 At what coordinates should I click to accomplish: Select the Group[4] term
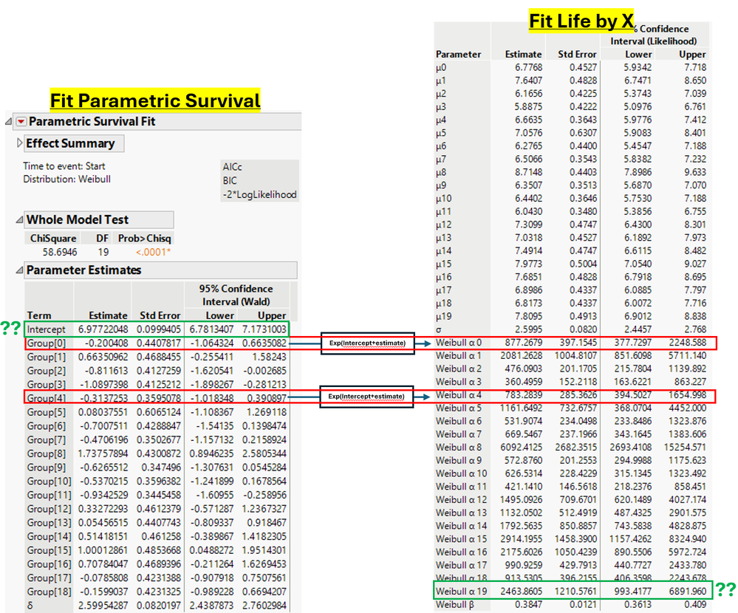point(47,399)
